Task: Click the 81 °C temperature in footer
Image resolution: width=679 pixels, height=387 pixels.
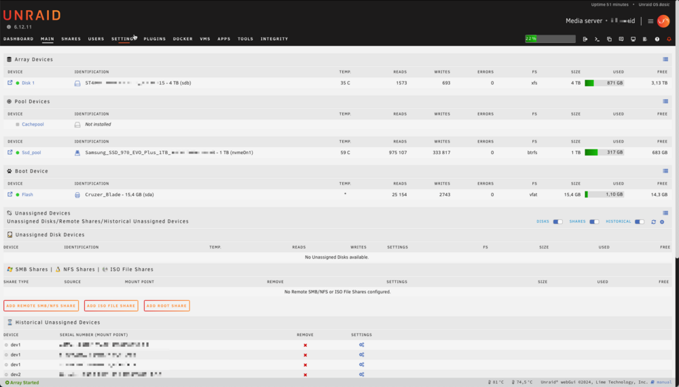Action: (x=496, y=382)
